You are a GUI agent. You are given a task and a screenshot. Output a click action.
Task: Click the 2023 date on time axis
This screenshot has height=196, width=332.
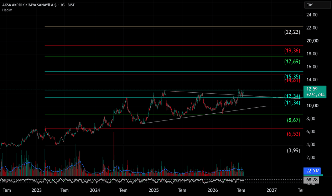click(x=36, y=190)
